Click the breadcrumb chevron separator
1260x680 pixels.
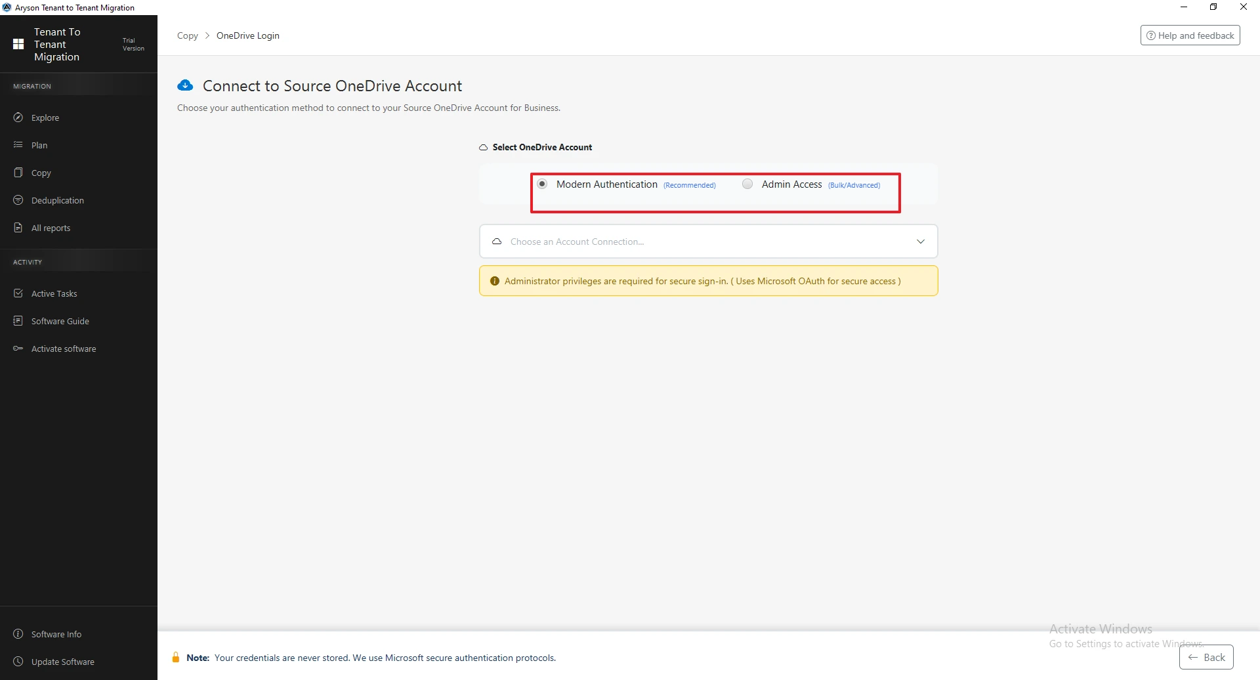click(207, 35)
